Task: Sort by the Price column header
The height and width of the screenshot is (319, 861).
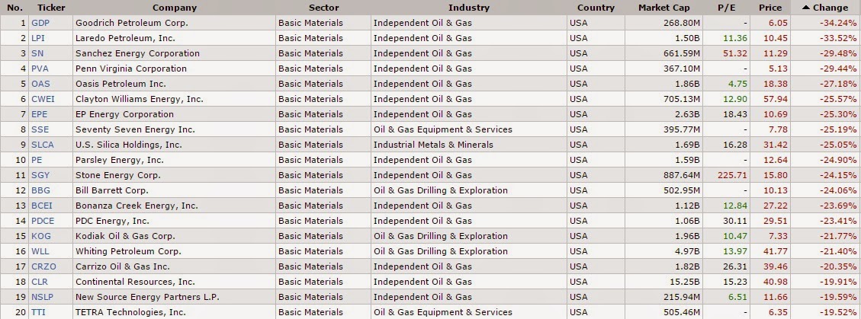Action: pyautogui.click(x=770, y=8)
